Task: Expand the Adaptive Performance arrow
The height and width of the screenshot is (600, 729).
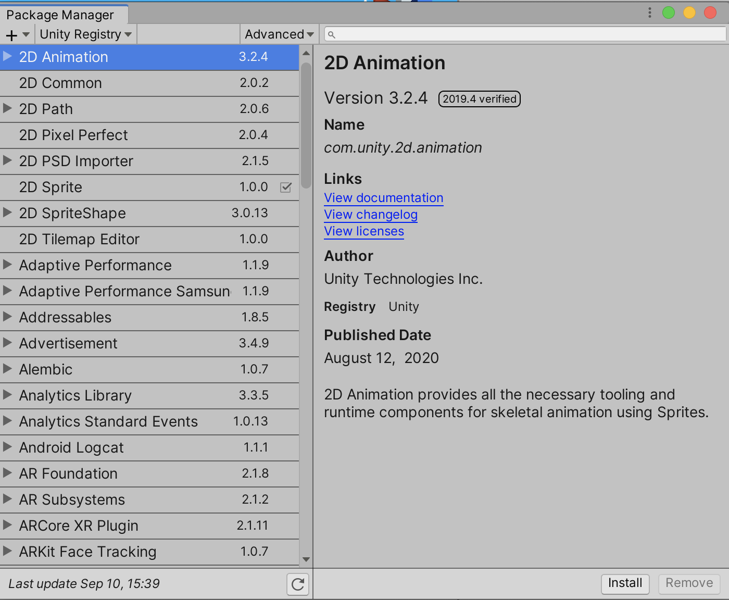Action: (7, 265)
